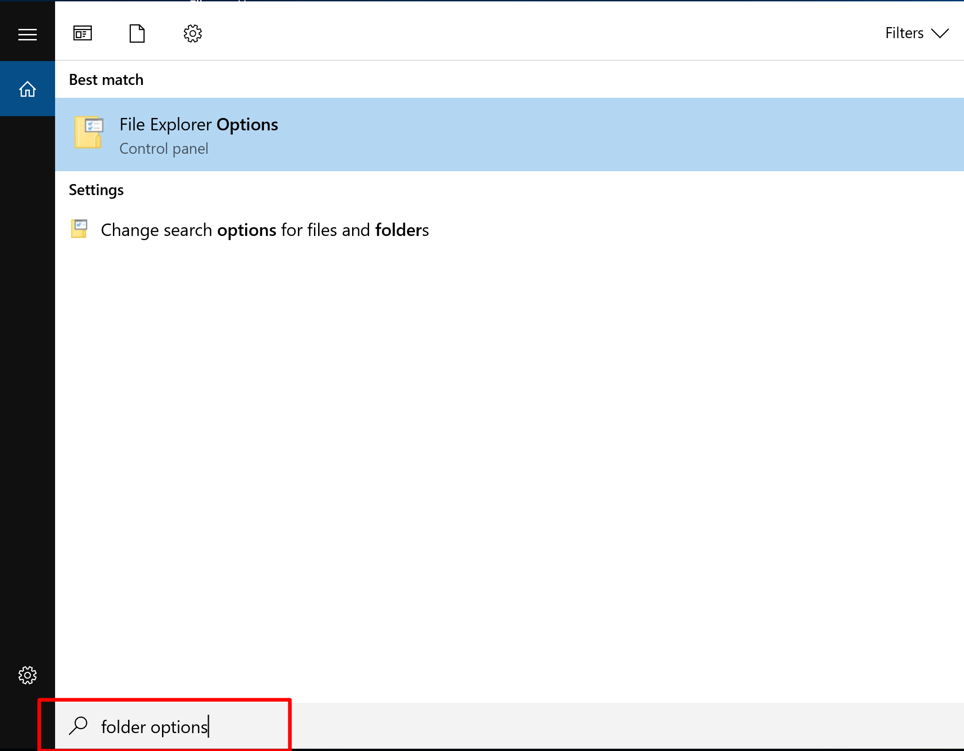The width and height of the screenshot is (964, 751).
Task: Filter results by Apps icon
Action: tap(83, 34)
